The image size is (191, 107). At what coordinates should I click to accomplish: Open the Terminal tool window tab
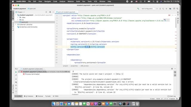[39, 96]
